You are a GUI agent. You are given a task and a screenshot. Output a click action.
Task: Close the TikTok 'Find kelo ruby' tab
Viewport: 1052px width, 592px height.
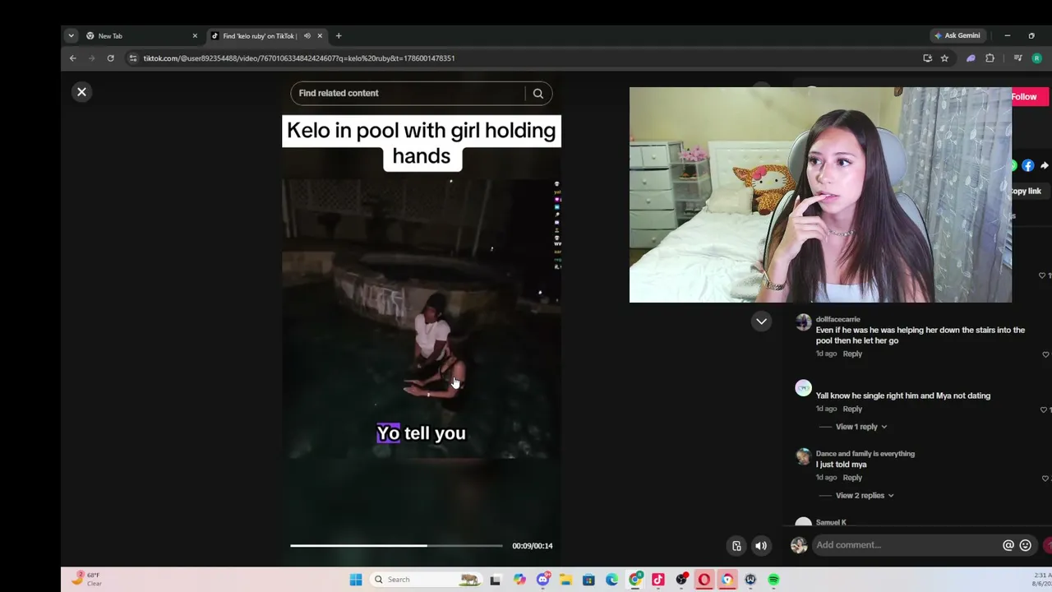point(320,36)
